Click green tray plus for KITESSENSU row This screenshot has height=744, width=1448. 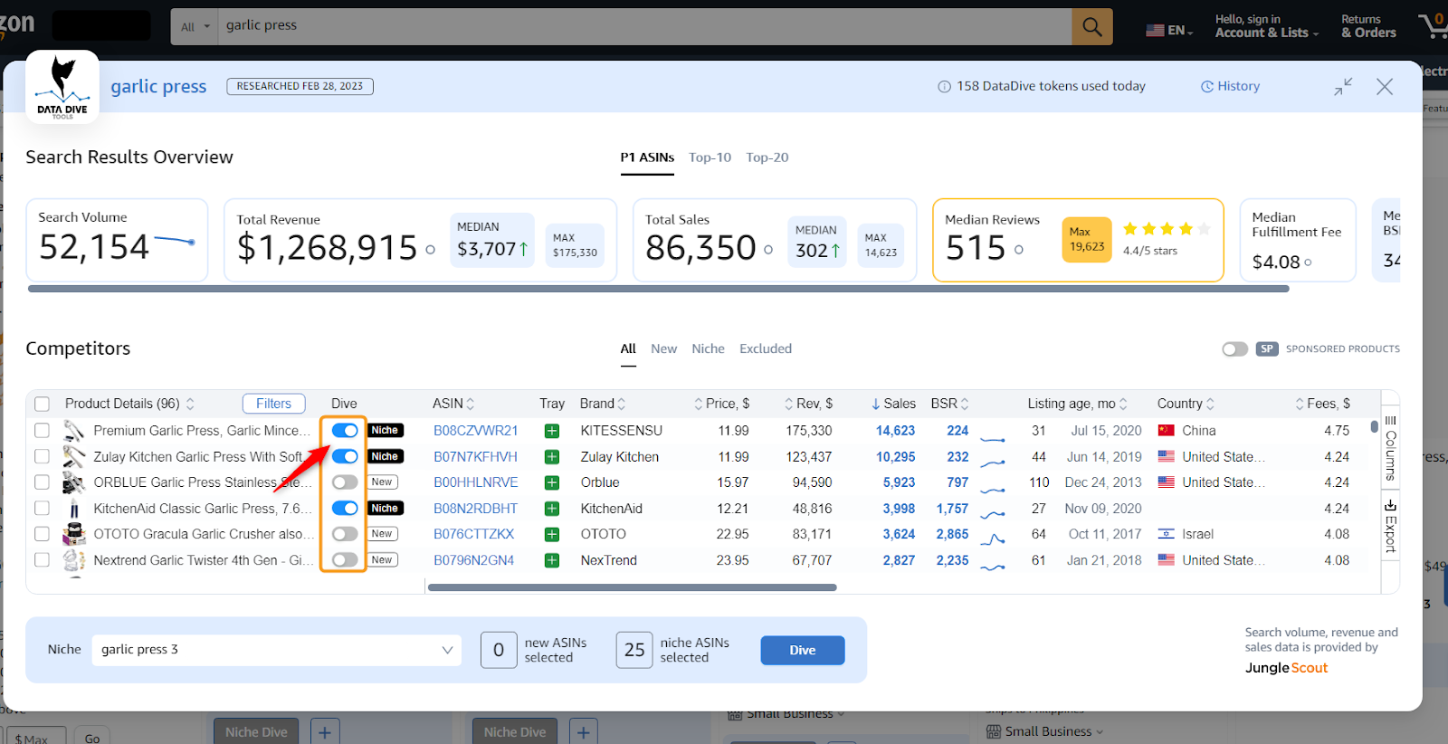(x=551, y=431)
